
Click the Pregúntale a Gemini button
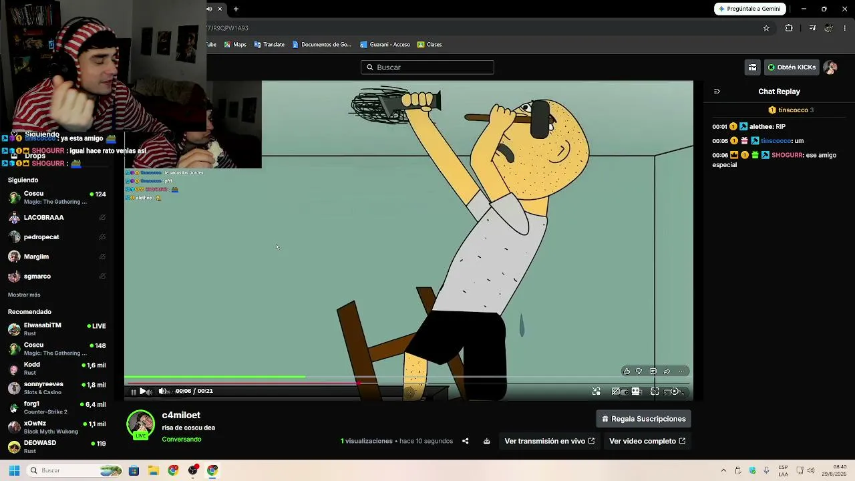click(x=749, y=9)
